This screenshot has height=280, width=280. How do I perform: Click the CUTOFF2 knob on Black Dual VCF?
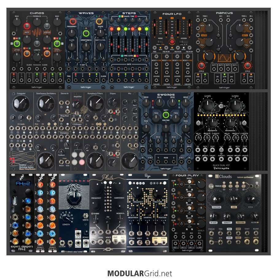pos(235,105)
